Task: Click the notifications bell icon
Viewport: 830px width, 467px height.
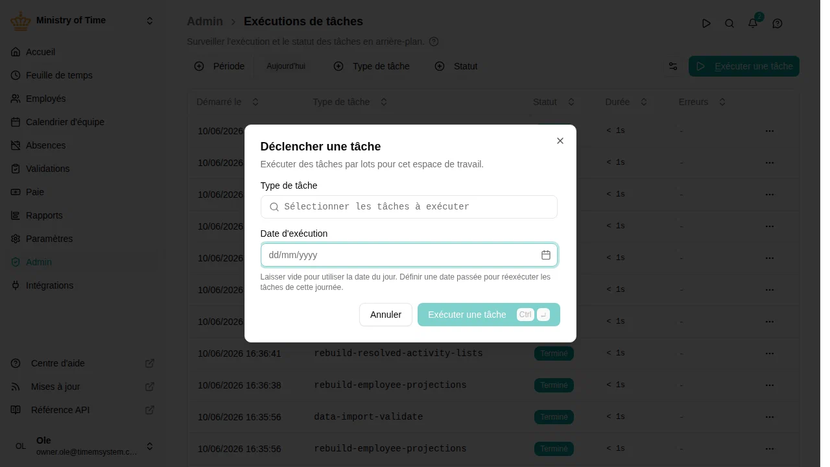Action: [x=753, y=23]
